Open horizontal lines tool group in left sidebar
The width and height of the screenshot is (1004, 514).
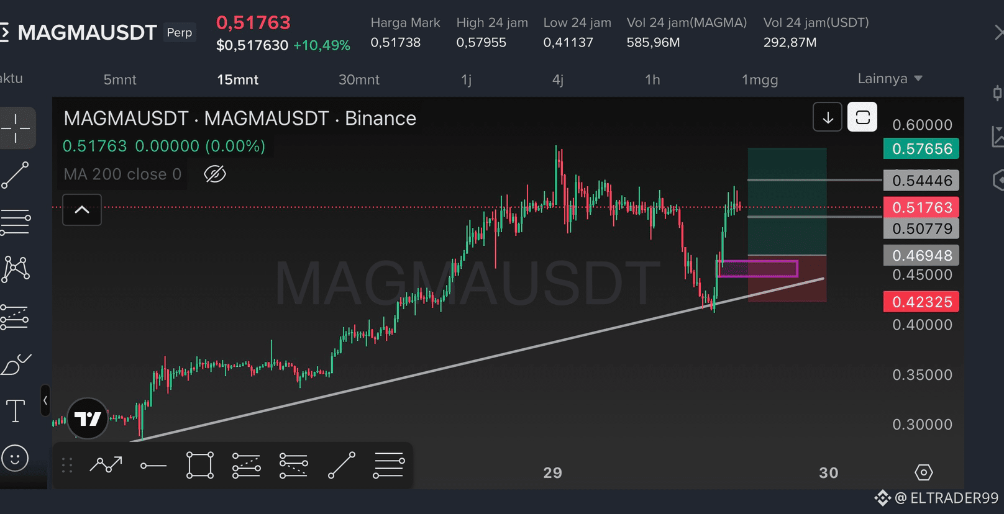tap(16, 222)
